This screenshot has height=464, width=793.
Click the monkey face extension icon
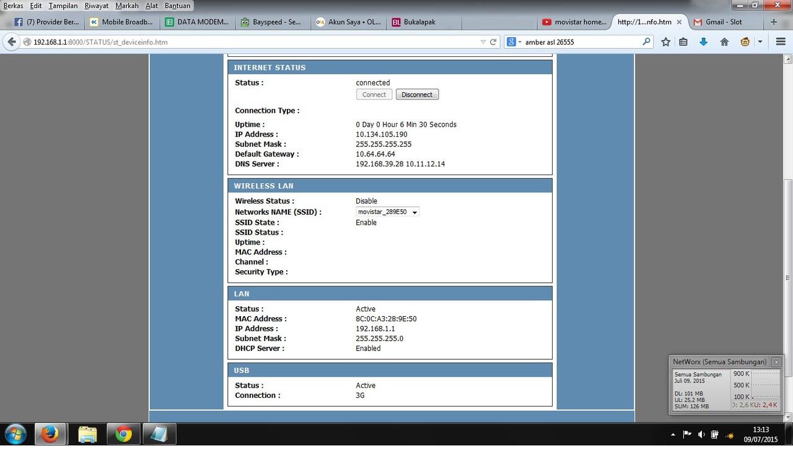coord(745,42)
